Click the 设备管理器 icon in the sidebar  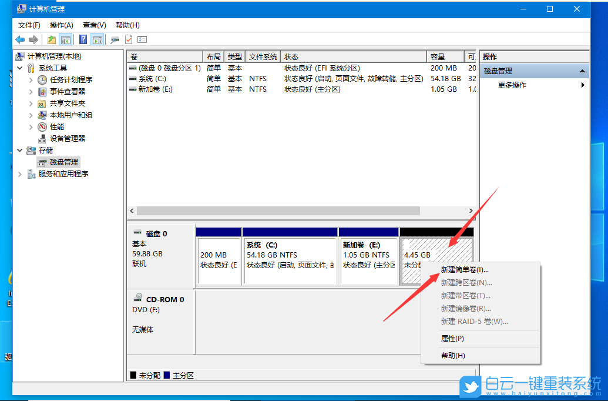pos(41,138)
